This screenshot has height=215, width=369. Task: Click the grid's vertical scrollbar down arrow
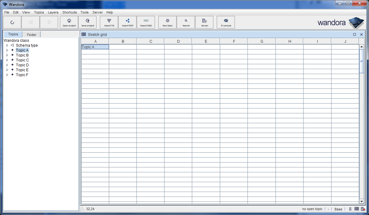(x=362, y=201)
